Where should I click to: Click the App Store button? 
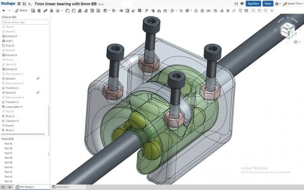[x=253, y=4]
